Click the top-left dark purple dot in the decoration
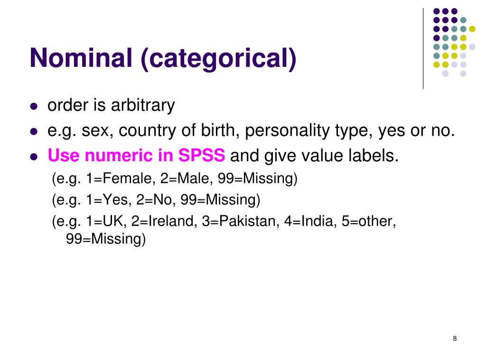Screen dimensions: 486x364 (x=437, y=11)
